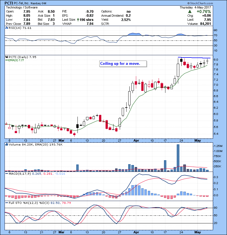Click the MACD(8,17,9) indicator label
This screenshot has width=227, height=235.
tap(20, 174)
